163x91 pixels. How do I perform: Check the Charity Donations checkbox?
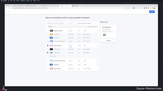(x=48, y=61)
